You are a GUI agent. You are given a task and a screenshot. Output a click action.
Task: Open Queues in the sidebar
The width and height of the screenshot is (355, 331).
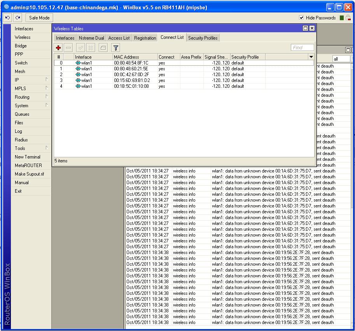22,114
